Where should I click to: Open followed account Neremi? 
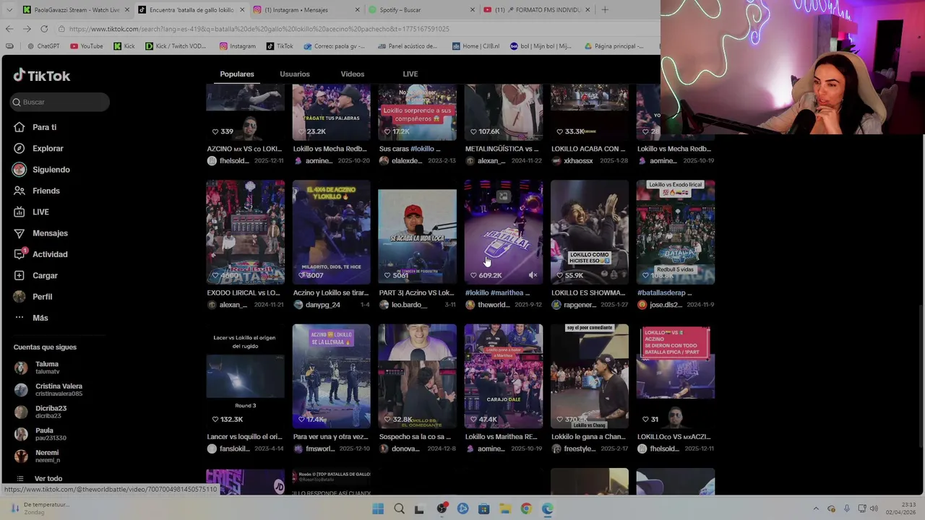(x=47, y=456)
